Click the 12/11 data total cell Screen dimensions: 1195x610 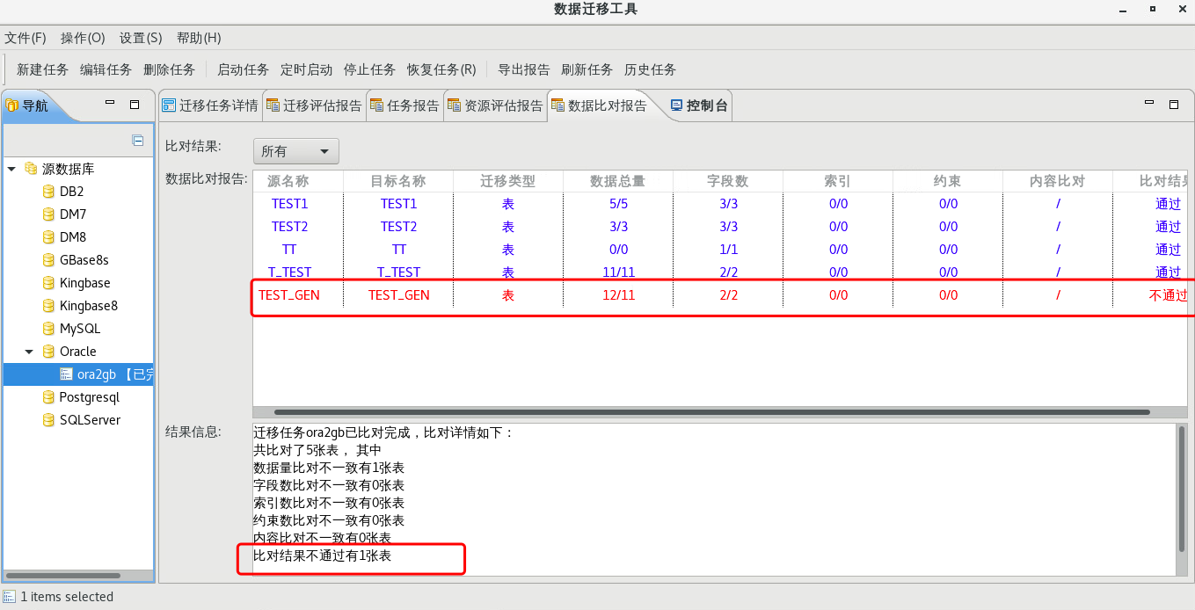(618, 295)
